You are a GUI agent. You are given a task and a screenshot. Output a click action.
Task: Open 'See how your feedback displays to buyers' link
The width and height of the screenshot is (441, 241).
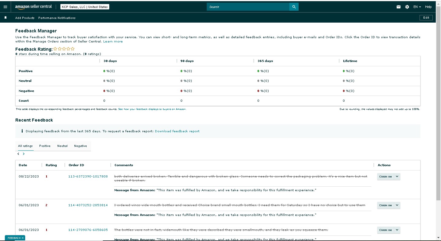click(152, 109)
